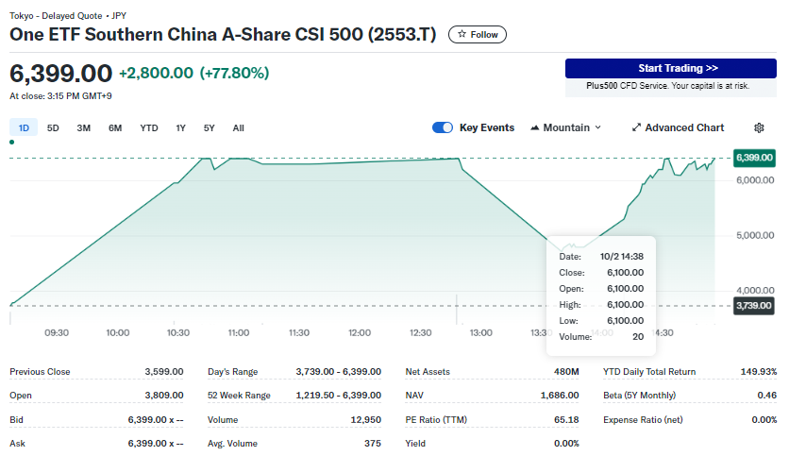Click the Mountain chart type icon
789x456 pixels.
(535, 127)
